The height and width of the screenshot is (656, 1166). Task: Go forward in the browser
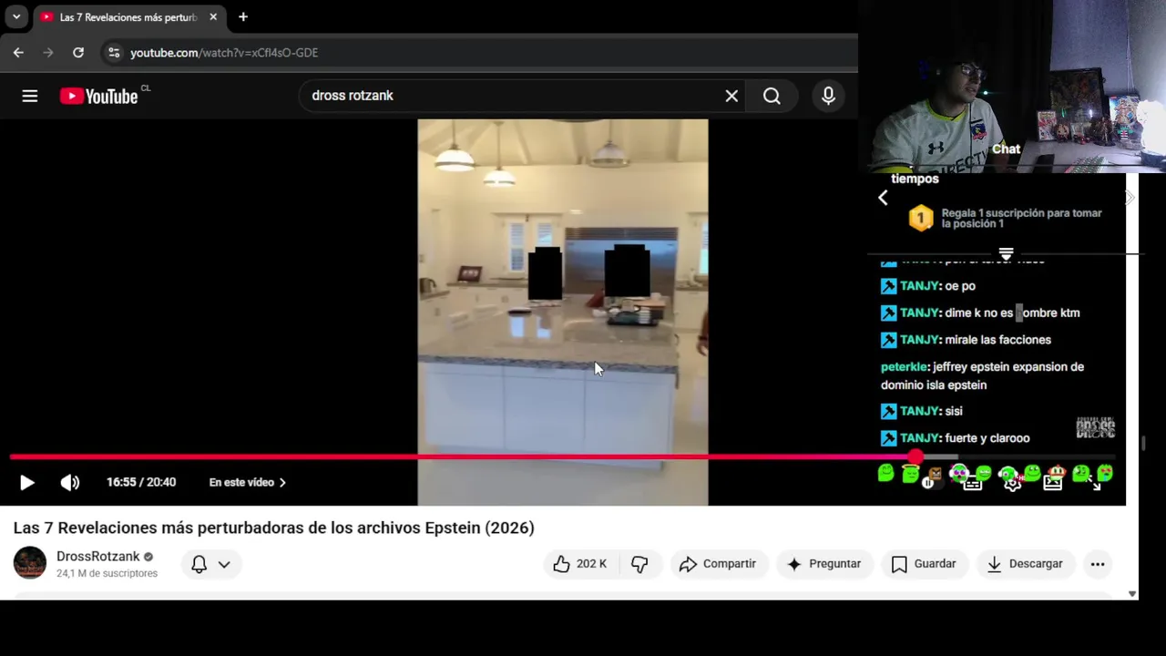(x=48, y=53)
